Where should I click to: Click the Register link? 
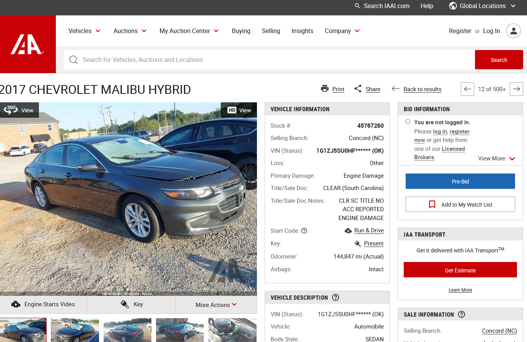(460, 31)
